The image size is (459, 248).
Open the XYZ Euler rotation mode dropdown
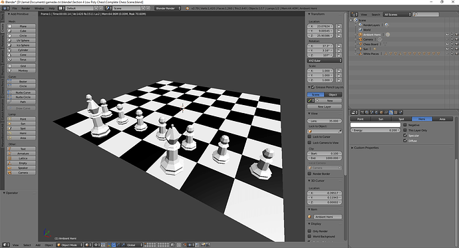(x=325, y=61)
